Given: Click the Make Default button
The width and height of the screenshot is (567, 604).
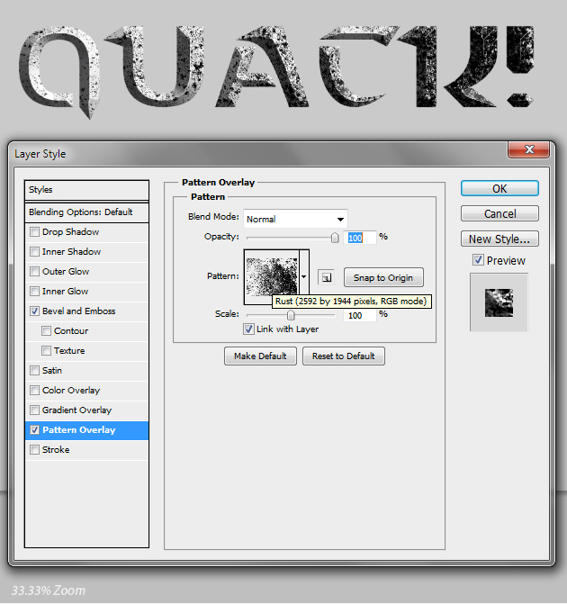Looking at the screenshot, I should tap(260, 356).
